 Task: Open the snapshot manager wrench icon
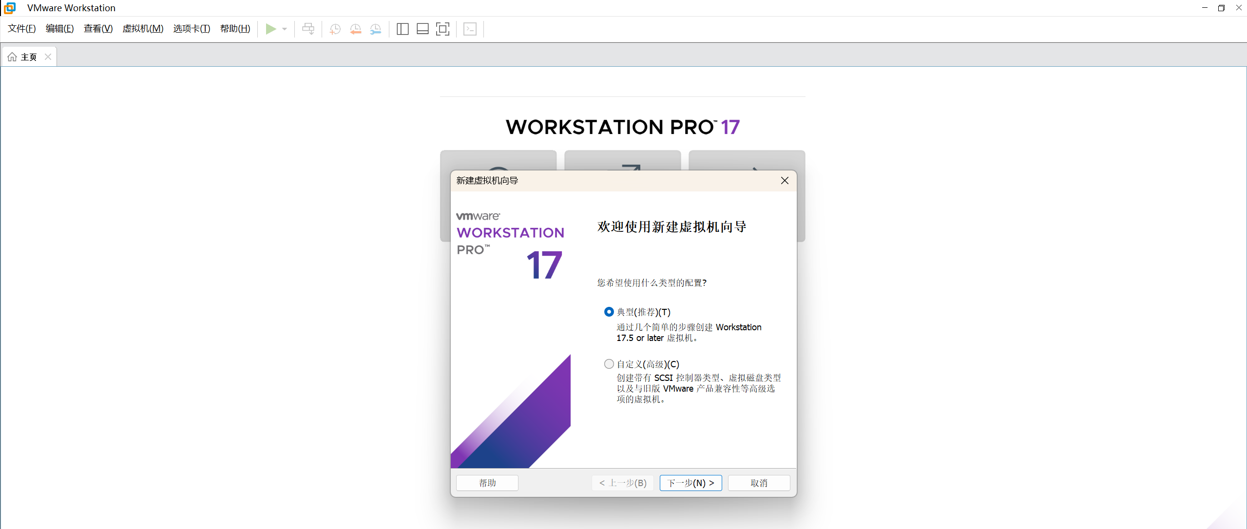point(376,29)
